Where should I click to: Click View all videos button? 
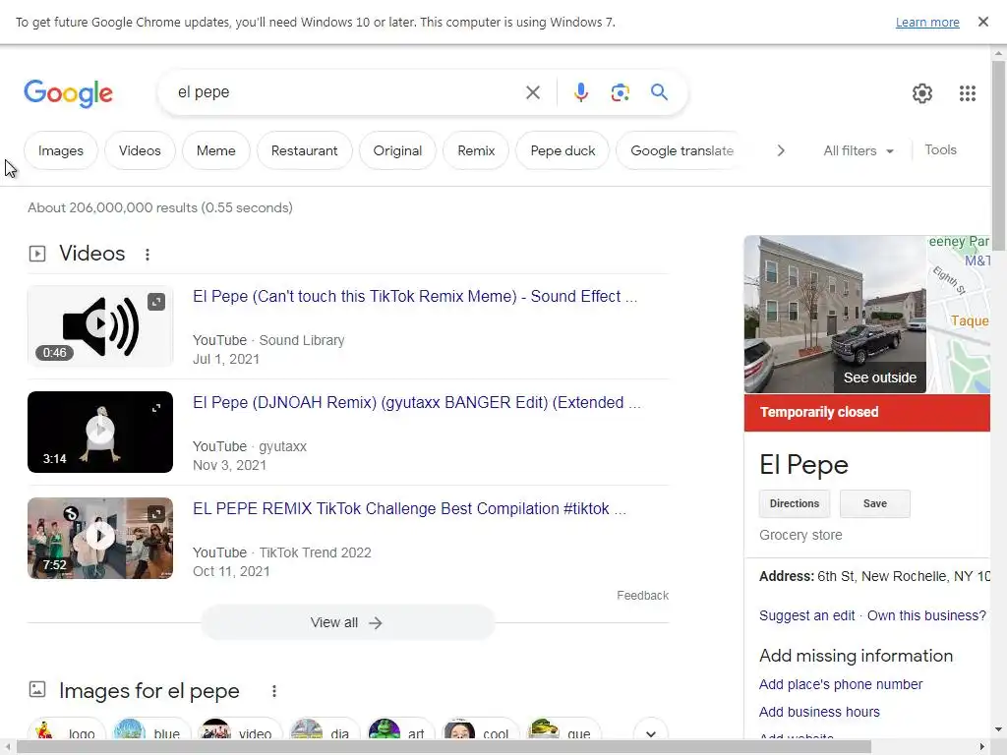(x=347, y=622)
